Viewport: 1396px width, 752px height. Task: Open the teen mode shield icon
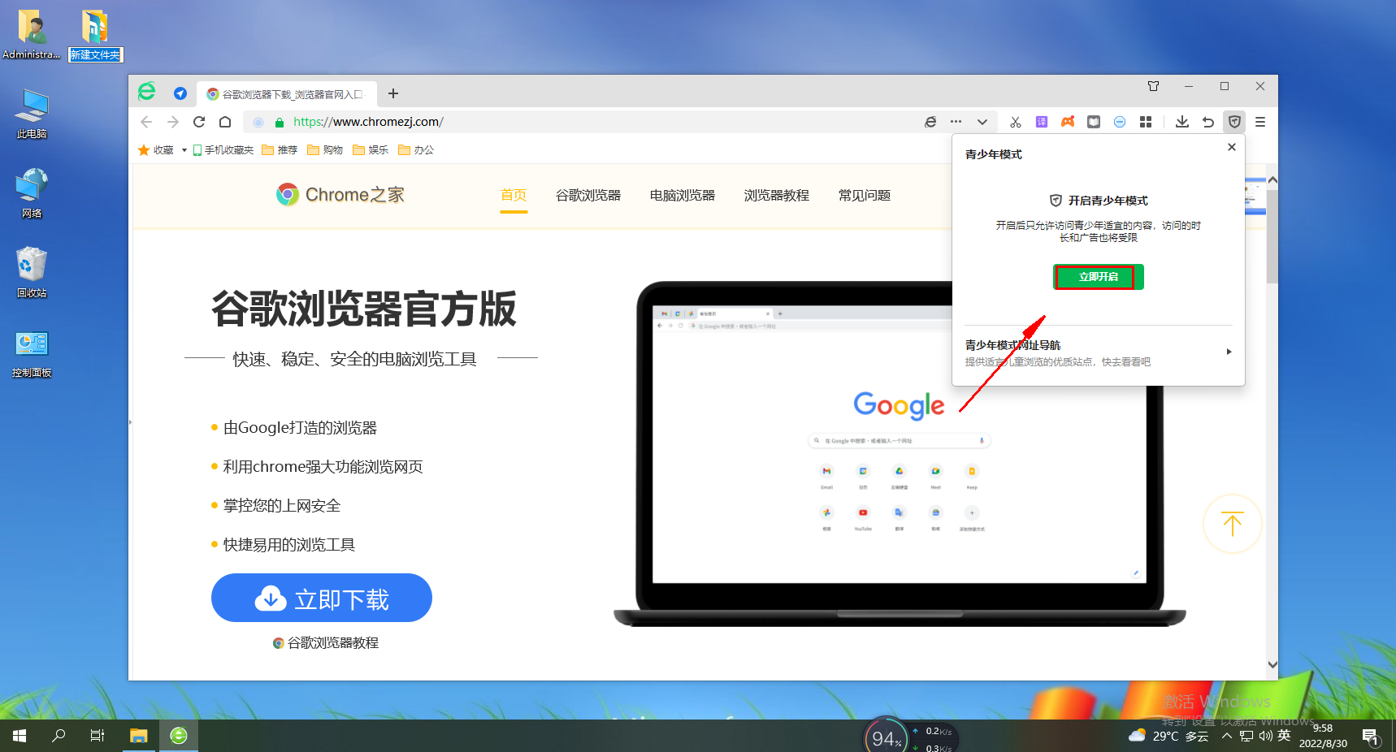coord(1234,122)
